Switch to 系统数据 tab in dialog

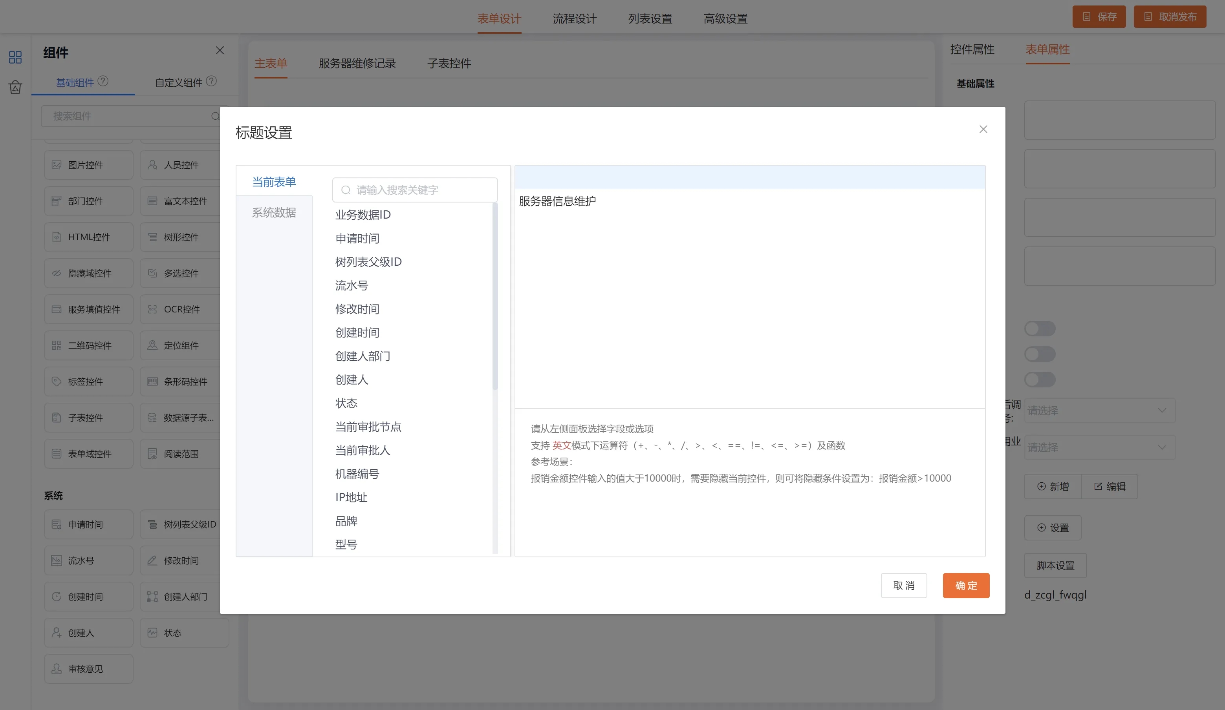click(x=274, y=212)
